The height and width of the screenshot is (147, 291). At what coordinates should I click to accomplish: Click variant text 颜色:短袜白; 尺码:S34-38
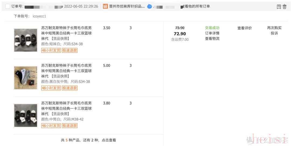(62, 44)
